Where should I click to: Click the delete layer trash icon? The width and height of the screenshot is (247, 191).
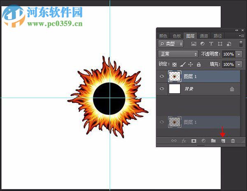(233, 141)
